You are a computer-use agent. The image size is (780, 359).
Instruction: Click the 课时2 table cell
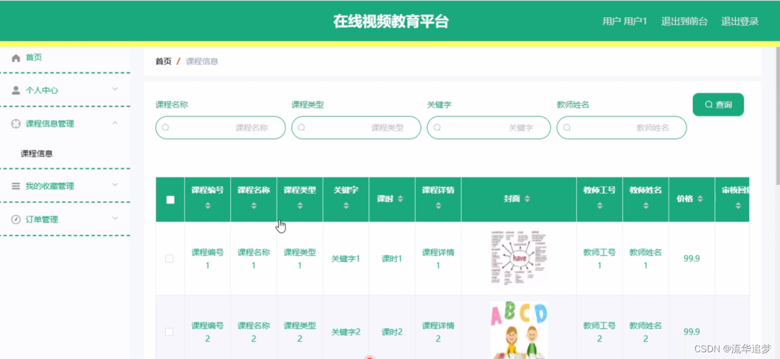click(392, 332)
